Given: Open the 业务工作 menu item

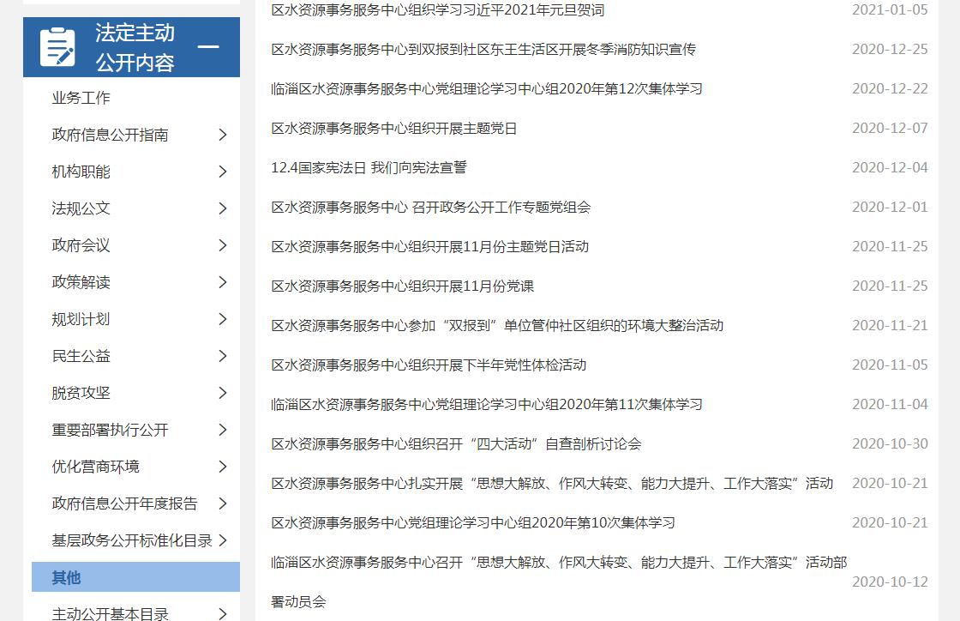Looking at the screenshot, I should [x=81, y=98].
